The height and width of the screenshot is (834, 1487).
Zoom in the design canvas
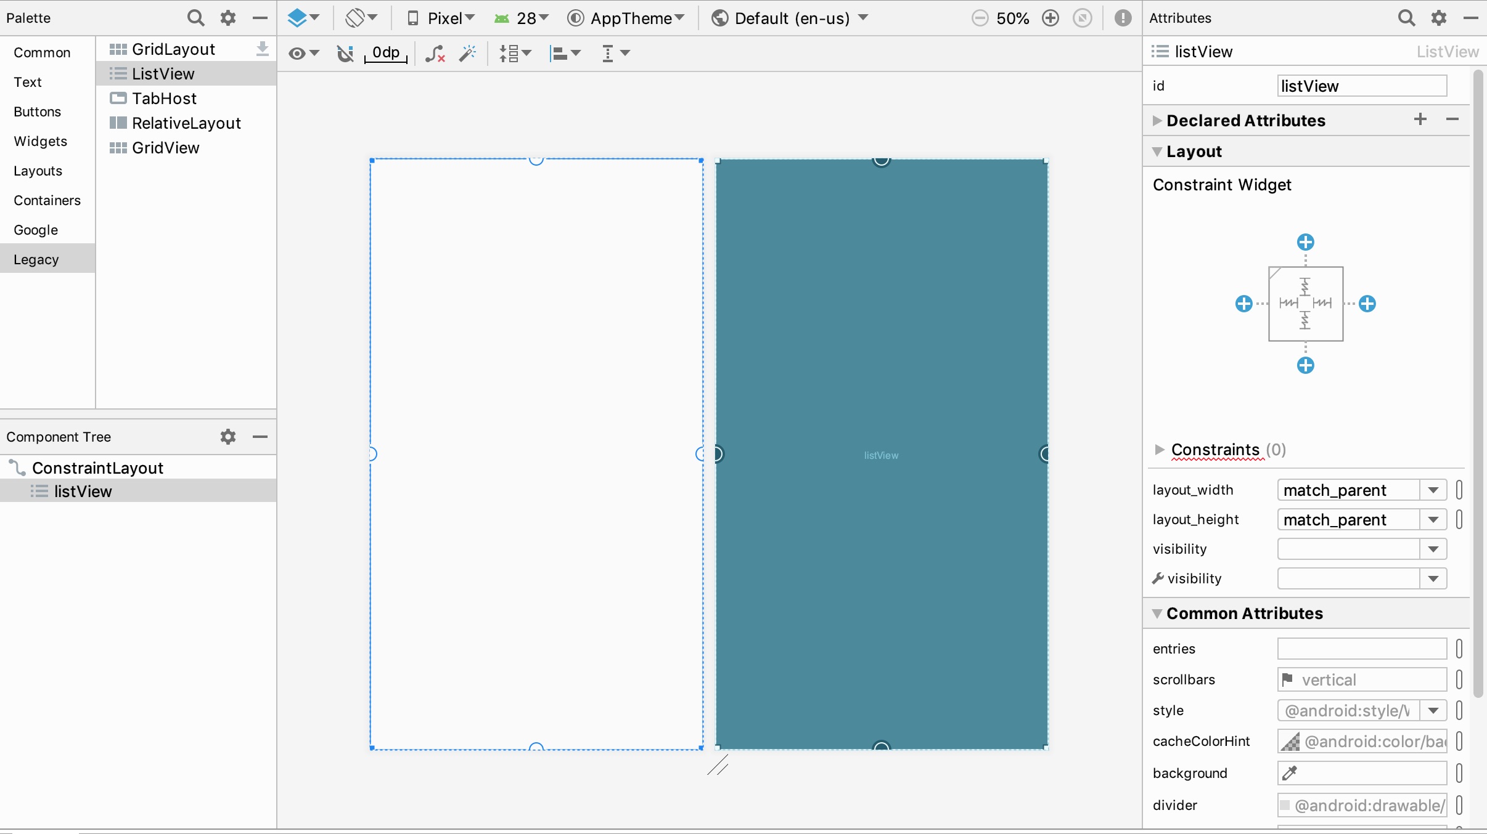(1051, 18)
